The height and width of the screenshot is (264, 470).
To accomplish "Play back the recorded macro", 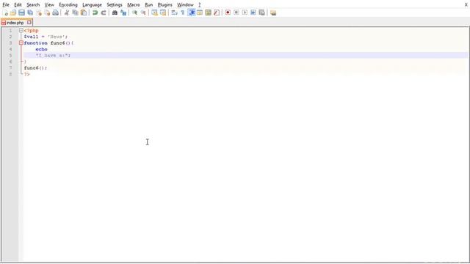I will coord(245,12).
